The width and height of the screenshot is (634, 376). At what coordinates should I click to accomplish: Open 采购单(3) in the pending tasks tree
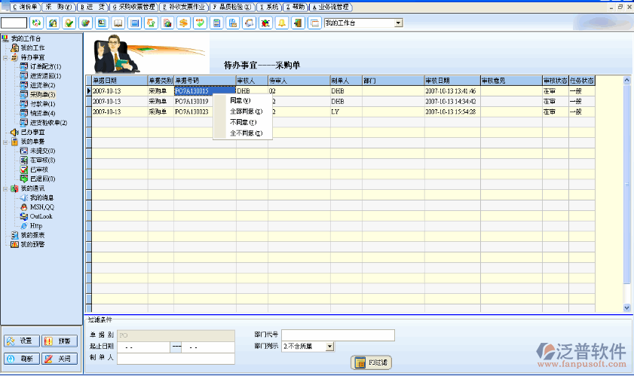click(41, 94)
